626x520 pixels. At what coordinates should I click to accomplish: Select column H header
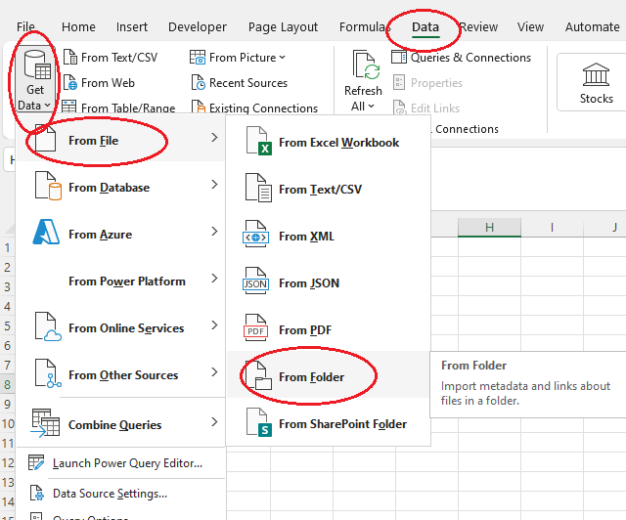[x=489, y=228]
